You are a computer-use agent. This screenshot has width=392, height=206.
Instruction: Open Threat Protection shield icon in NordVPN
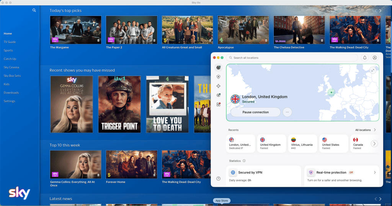[x=218, y=77]
